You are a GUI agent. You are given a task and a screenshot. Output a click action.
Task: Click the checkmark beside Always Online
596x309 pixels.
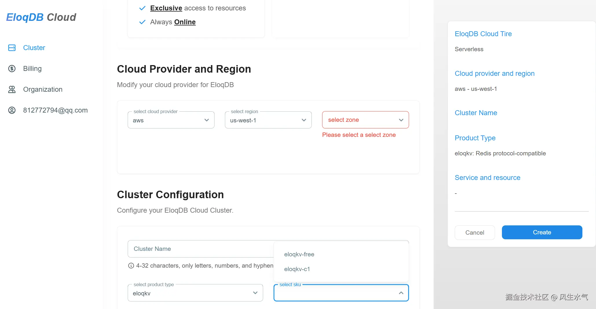[x=142, y=22]
